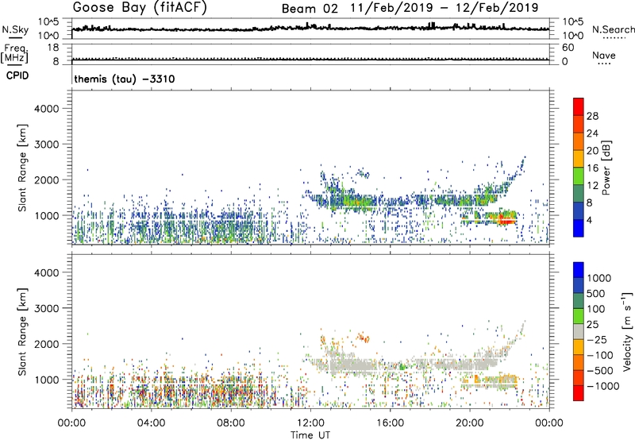The width and height of the screenshot is (635, 440).
Task: Click the 'themis (tau) -3310' text
Action: tap(125, 79)
